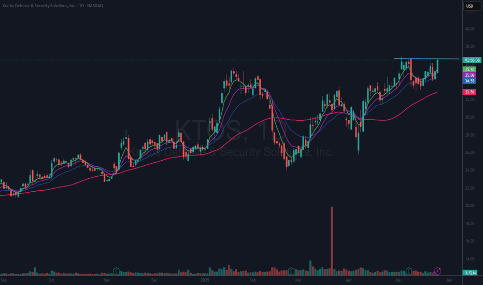Click the 14.00 price axis label
Viewport: 483px width, 285px height.
click(x=470, y=259)
